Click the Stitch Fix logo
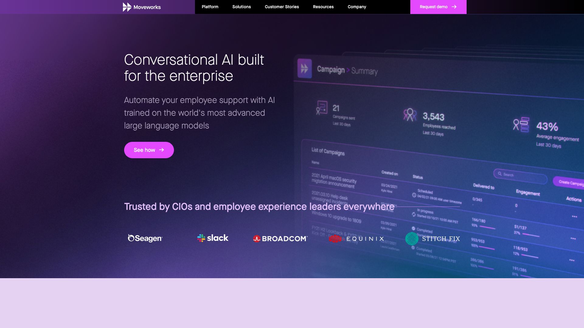The image size is (584, 328). tap(433, 239)
